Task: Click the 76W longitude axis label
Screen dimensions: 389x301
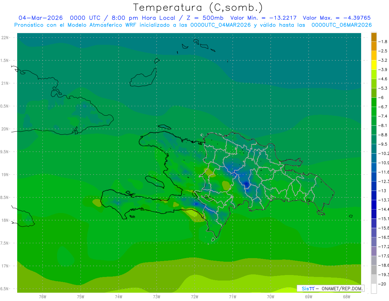Action: [42, 297]
